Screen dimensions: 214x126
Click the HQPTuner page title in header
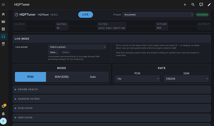coord(22,5)
